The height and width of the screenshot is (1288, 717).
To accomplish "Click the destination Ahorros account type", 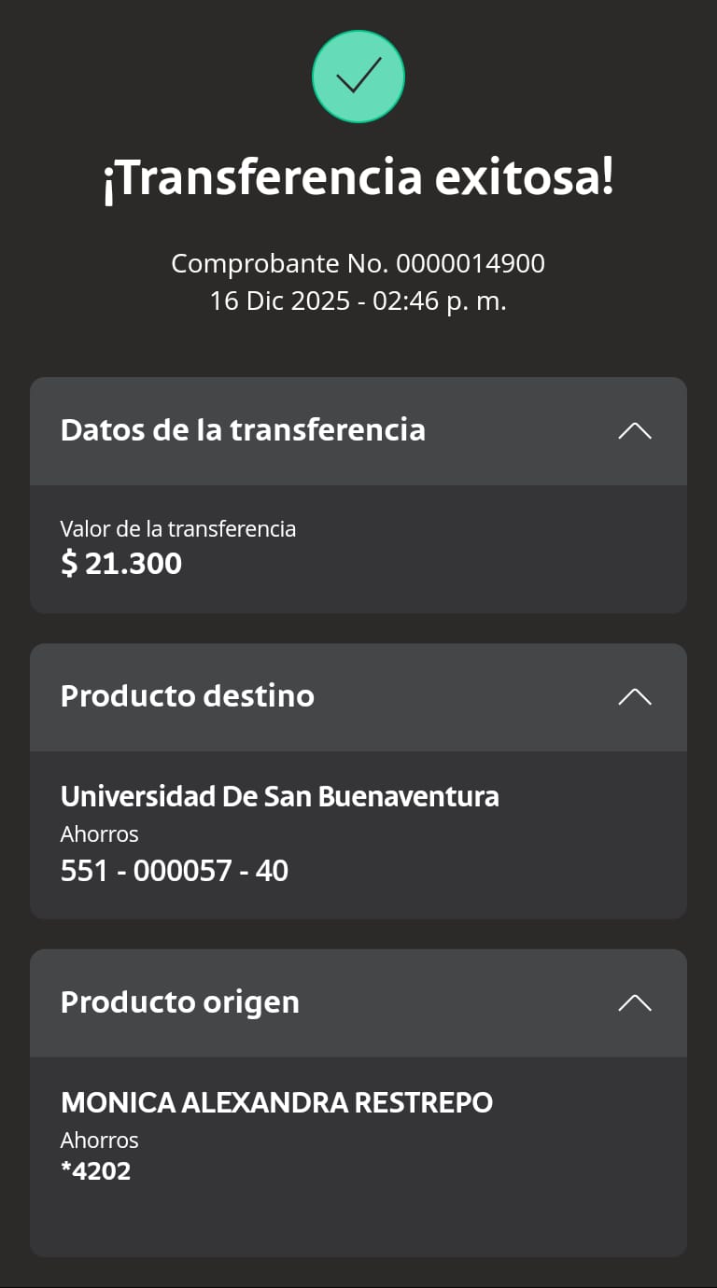I will [x=100, y=834].
